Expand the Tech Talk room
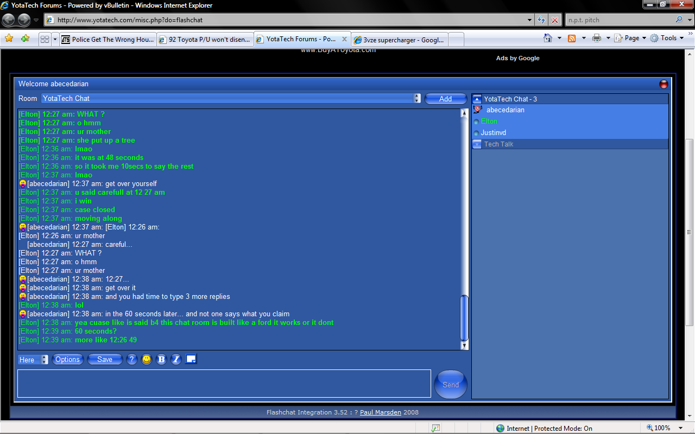Screen dimensions: 695x434 click(477, 144)
